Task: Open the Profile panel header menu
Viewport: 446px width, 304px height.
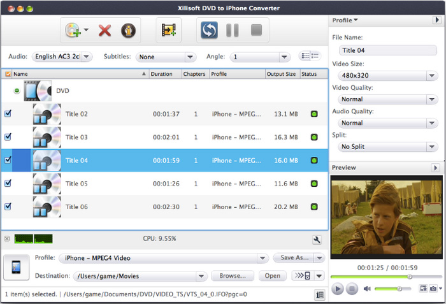Action: pyautogui.click(x=345, y=20)
